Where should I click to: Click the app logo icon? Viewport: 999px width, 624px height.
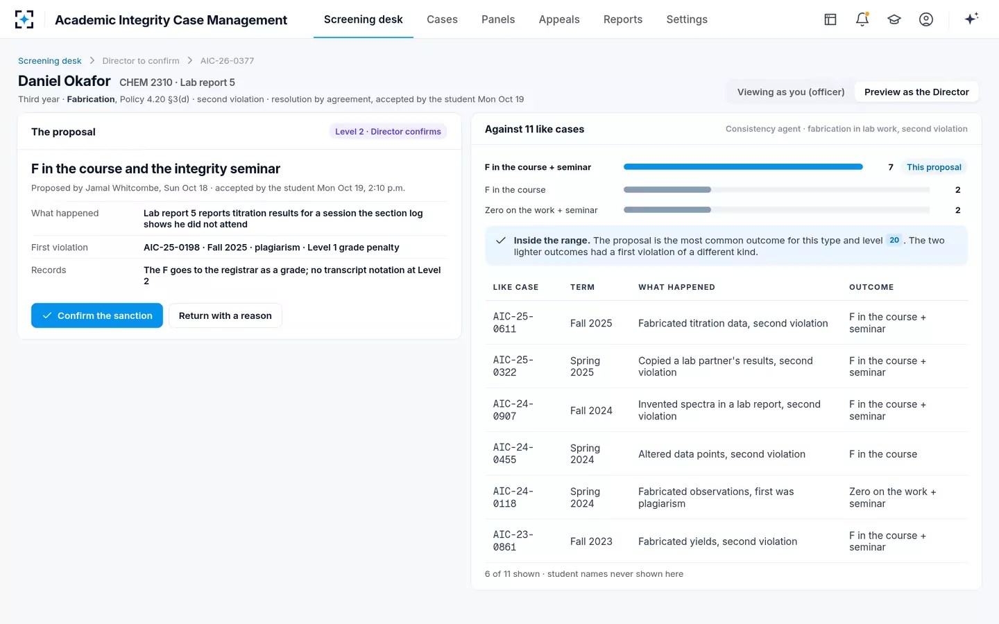[24, 19]
